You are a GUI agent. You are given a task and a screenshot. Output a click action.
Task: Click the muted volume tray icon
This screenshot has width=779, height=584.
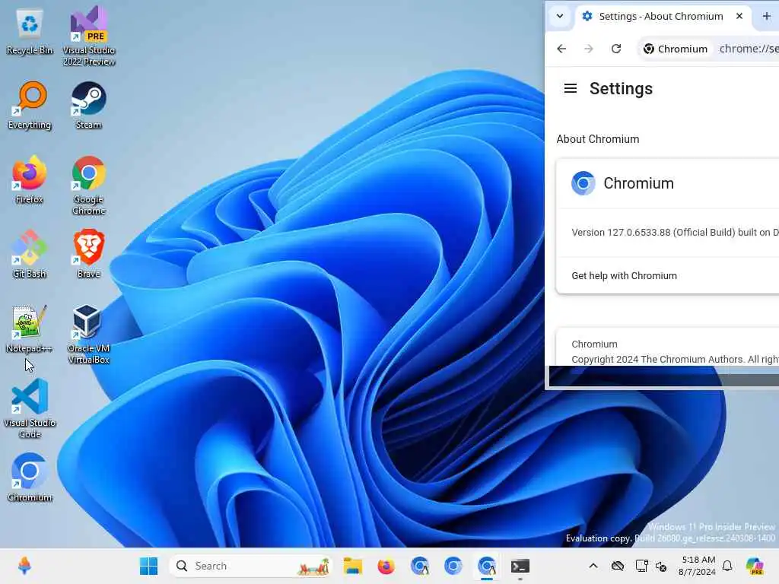coord(661,566)
